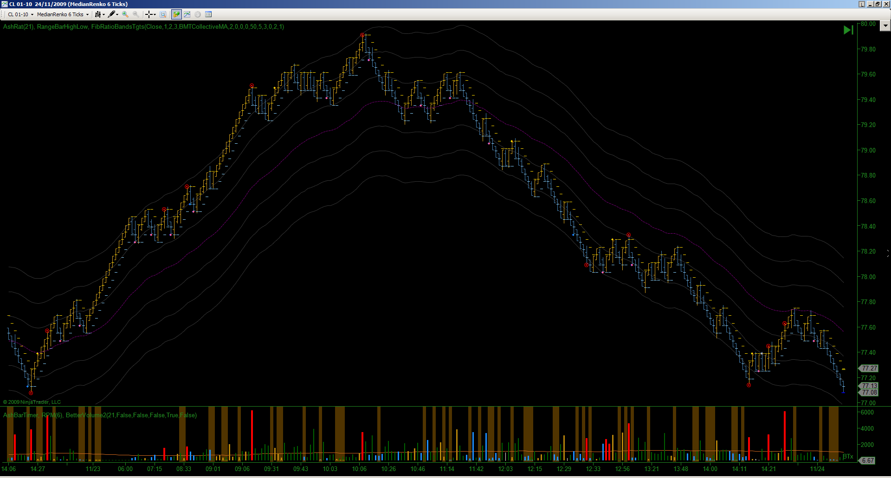Click the '78.00' price axis label

(868, 277)
